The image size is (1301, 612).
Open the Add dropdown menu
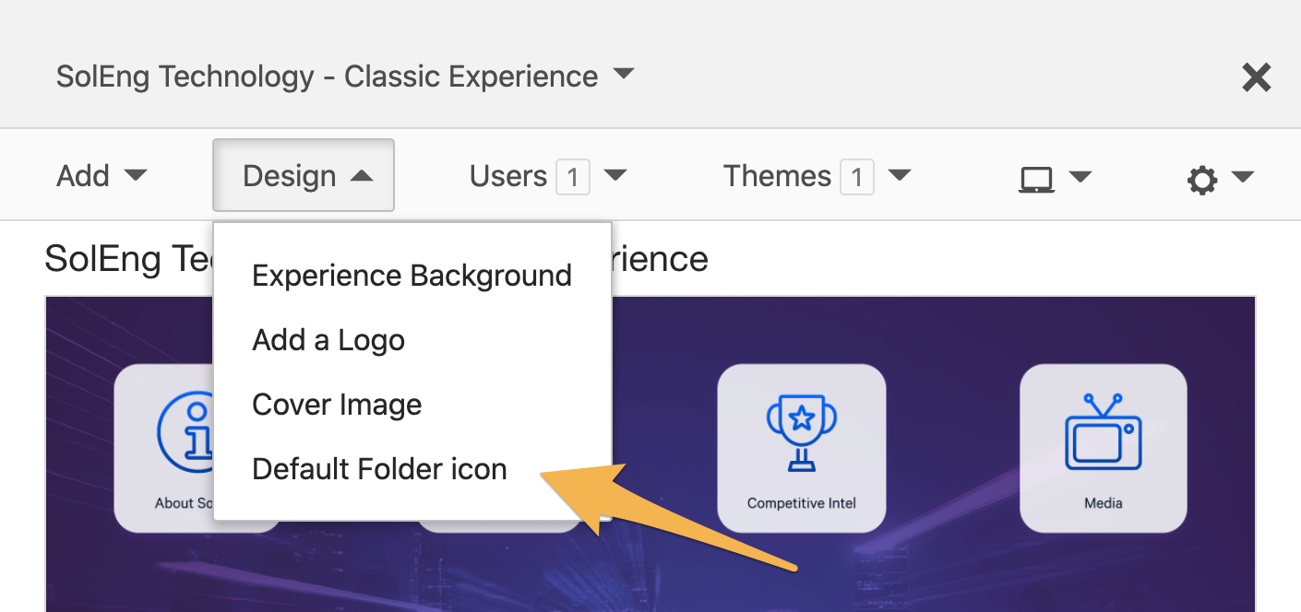pos(101,176)
